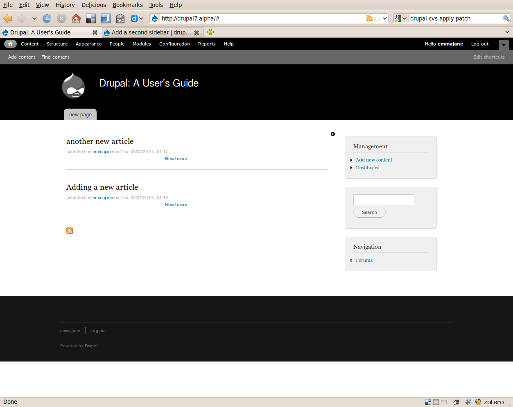The image size is (513, 407).
Task: Open the History menu
Action: click(65, 5)
